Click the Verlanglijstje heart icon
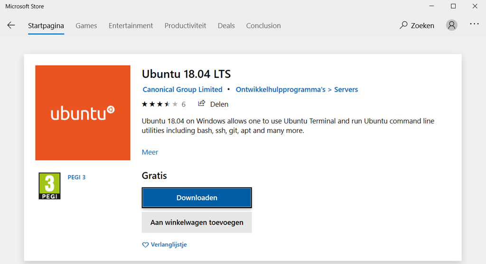This screenshot has width=486, height=264. [x=145, y=245]
